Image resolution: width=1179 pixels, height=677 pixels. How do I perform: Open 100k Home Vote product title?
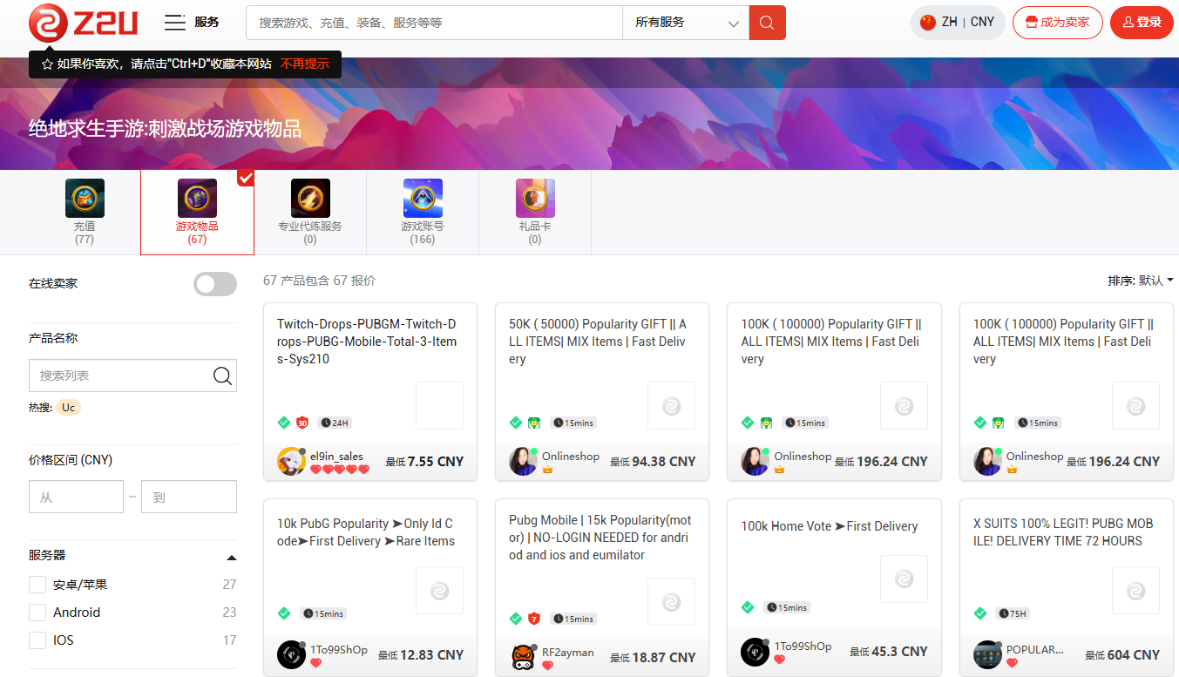click(830, 526)
